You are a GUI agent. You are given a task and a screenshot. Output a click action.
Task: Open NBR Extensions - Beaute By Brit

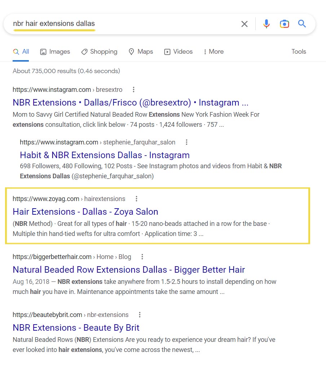point(76,328)
